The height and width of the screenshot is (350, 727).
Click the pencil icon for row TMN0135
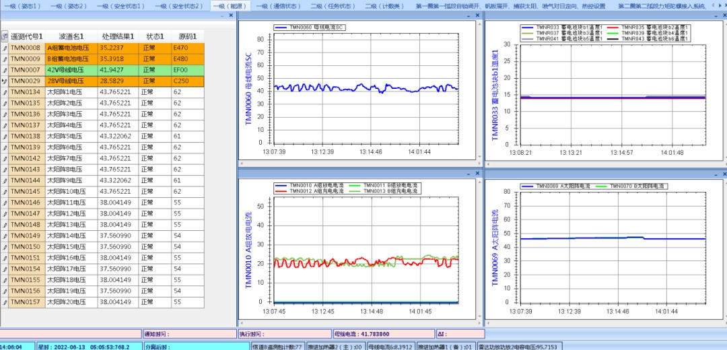pyautogui.click(x=4, y=103)
